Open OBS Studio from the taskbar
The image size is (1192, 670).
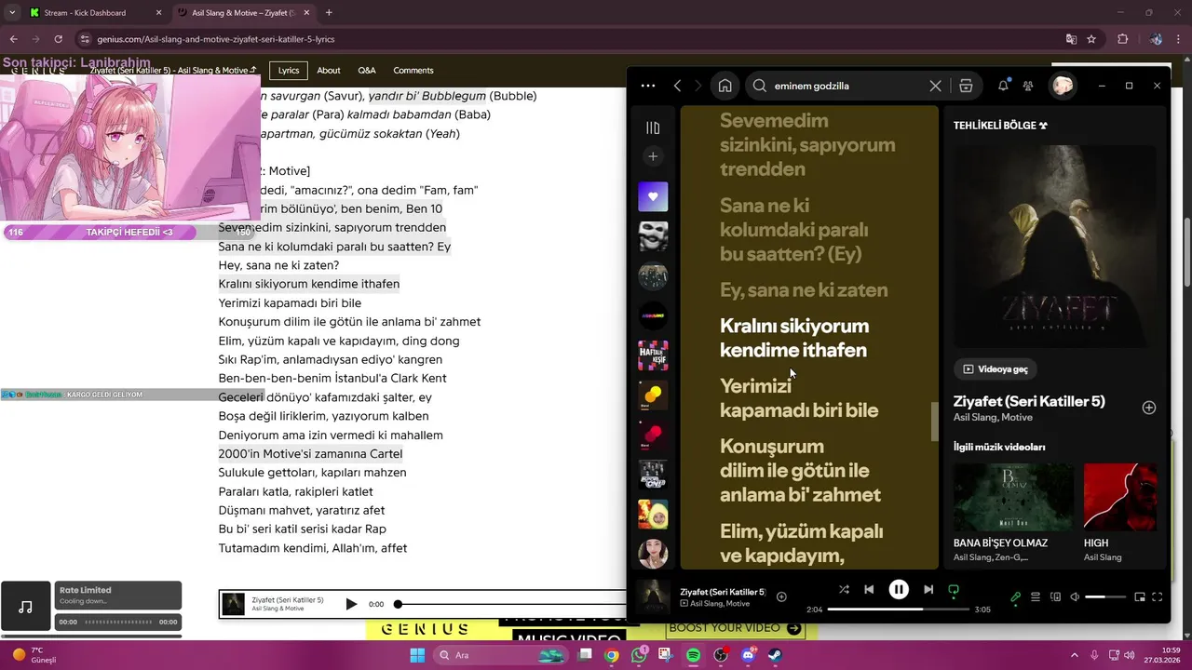[721, 655]
